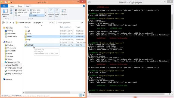Select the unnamed Text Document file icon
The image size is (174, 98).
point(26,42)
